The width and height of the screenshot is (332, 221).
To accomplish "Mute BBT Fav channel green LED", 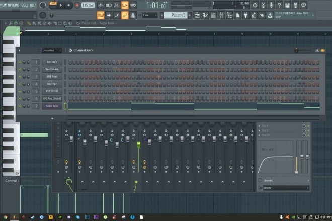I will (x=20, y=84).
